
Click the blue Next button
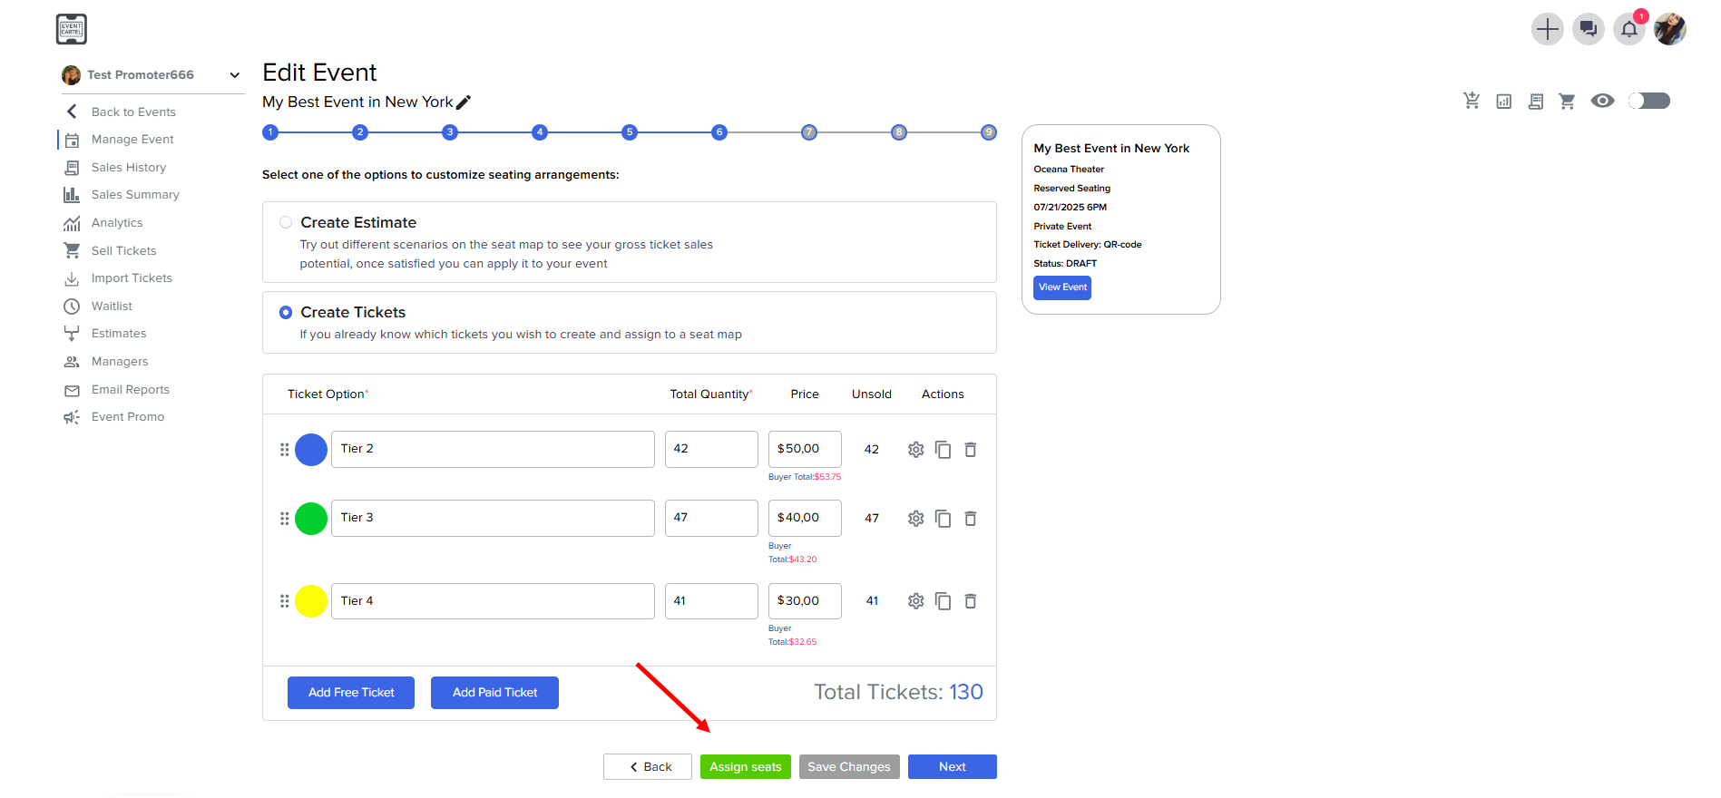(953, 767)
